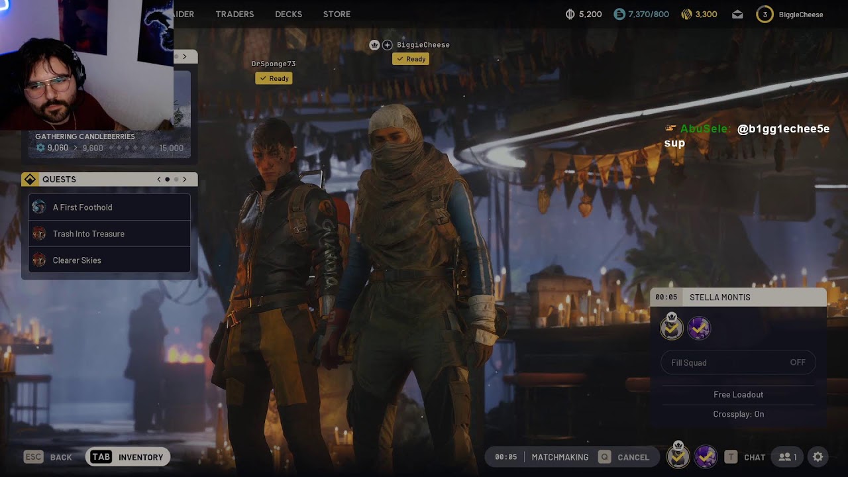Viewport: 848px width, 477px height.
Task: Click the teal currency icon beside 7,370/800
Action: click(x=619, y=14)
